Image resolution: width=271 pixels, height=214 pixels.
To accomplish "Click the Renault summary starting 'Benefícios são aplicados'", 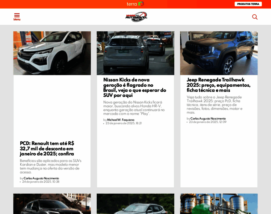I will pyautogui.click(x=51, y=166).
